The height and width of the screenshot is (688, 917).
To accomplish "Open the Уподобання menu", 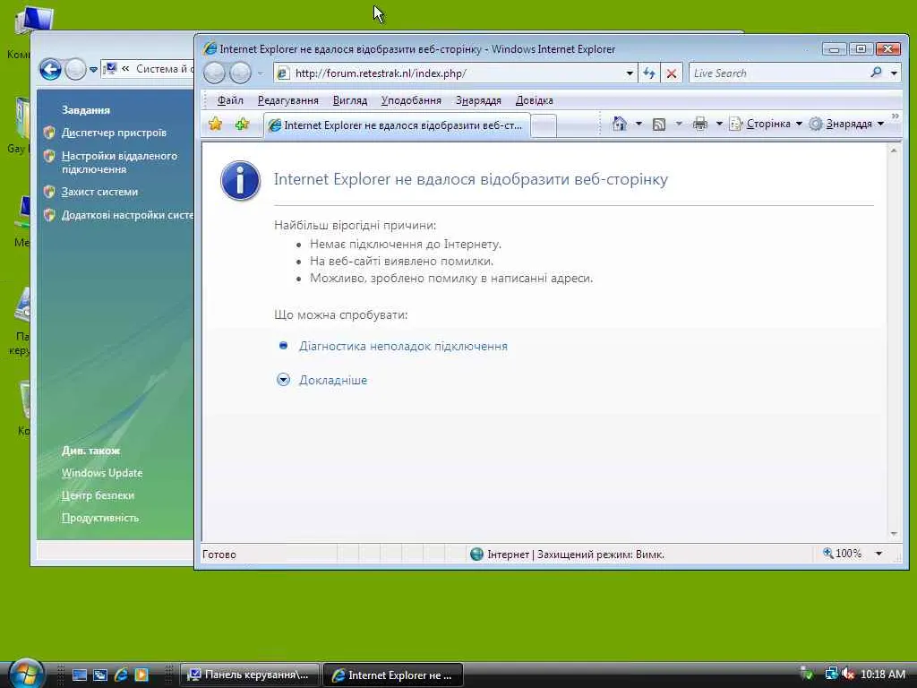I will tap(411, 100).
